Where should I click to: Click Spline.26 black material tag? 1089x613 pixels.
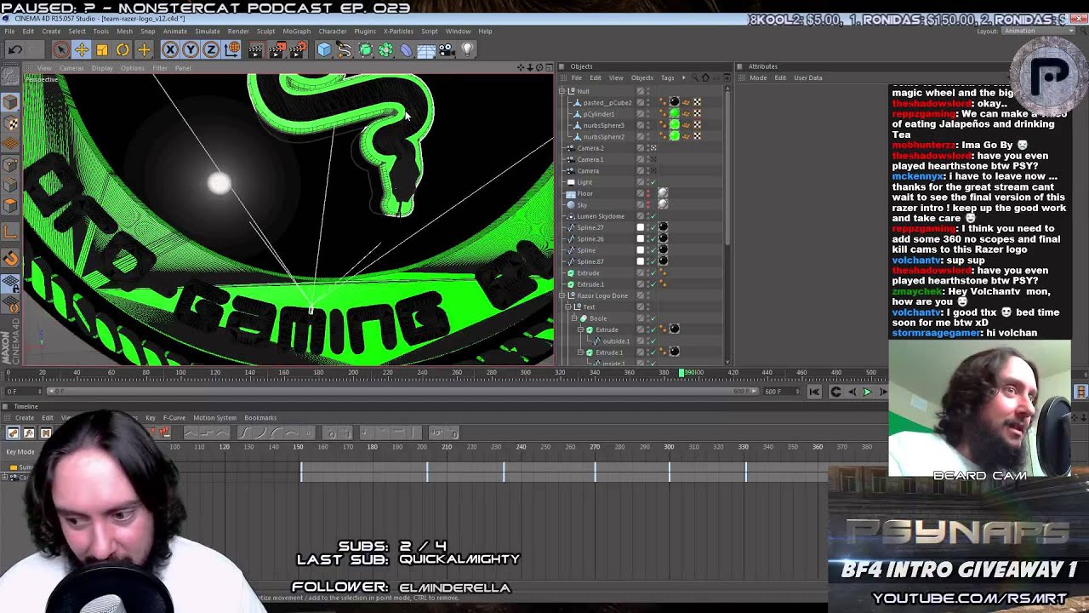click(x=663, y=238)
